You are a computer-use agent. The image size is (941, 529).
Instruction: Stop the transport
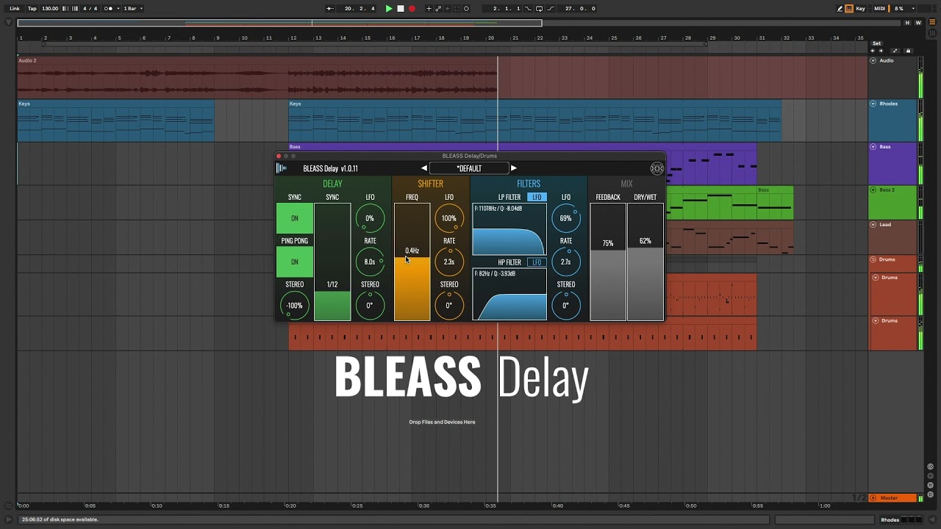401,9
